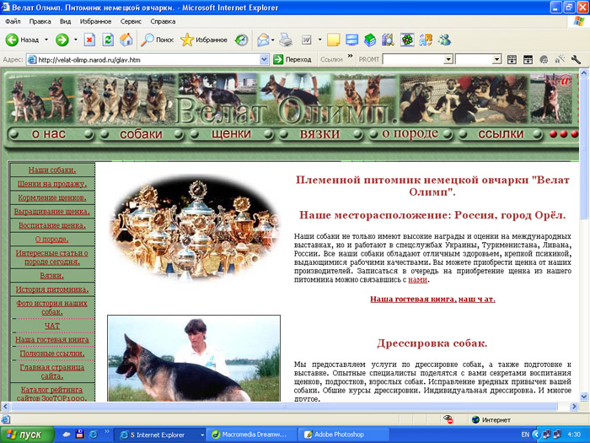The image size is (590, 443).
Task: Open 'Выращивание щенка.' sidebar link
Action: (52, 211)
